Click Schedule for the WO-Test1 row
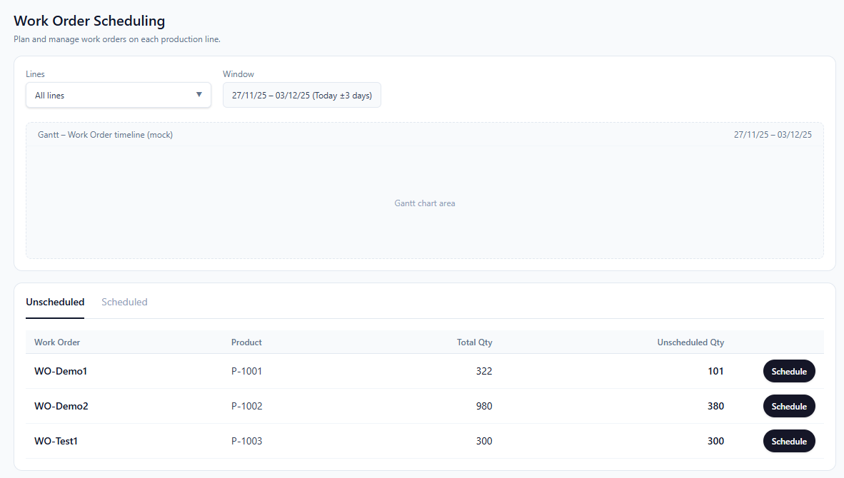This screenshot has width=844, height=478. (x=788, y=441)
